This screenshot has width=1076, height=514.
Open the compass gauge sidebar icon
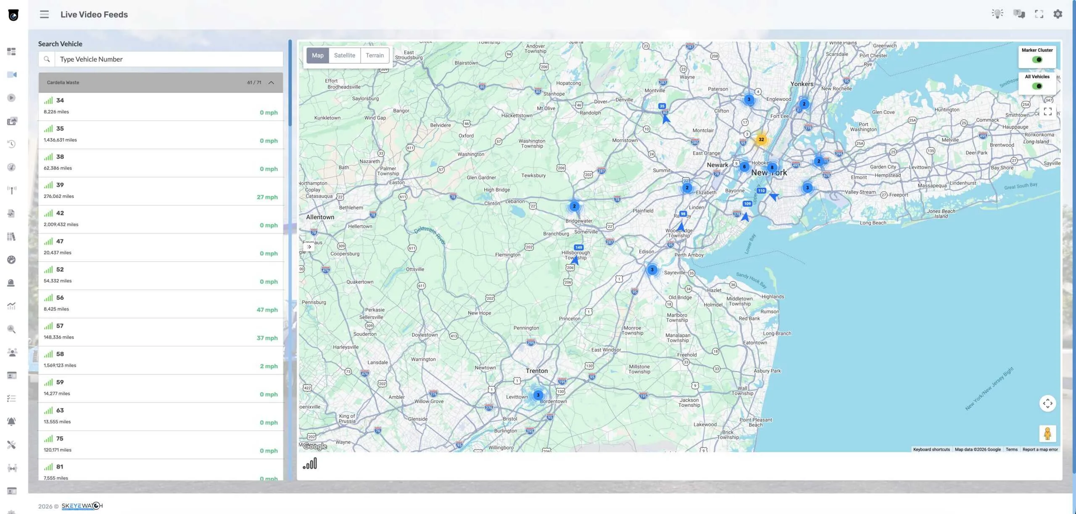click(11, 167)
